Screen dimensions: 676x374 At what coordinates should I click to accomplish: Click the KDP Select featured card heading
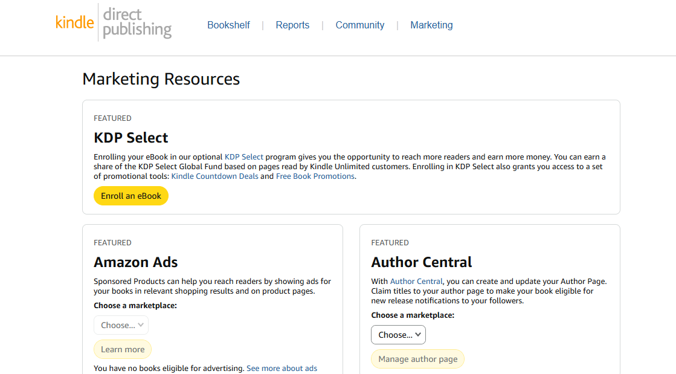point(131,138)
